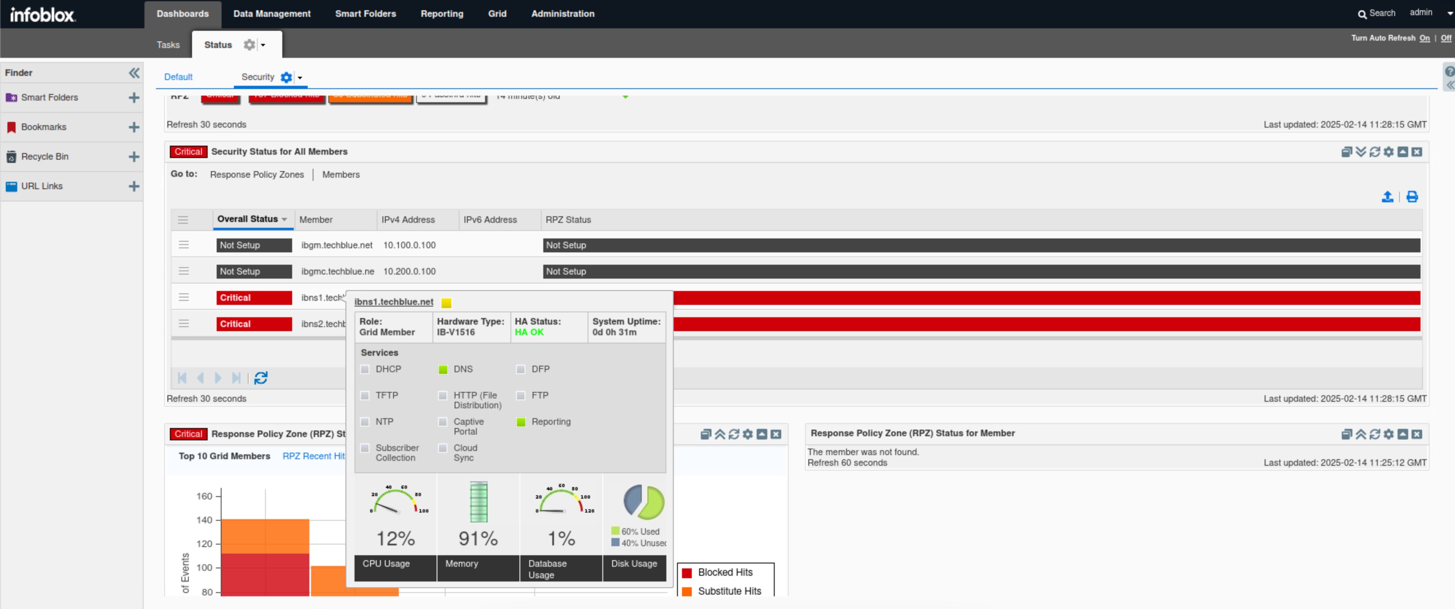Toggle the DHCP service checkbox
Image resolution: width=1455 pixels, height=609 pixels.
tap(365, 369)
